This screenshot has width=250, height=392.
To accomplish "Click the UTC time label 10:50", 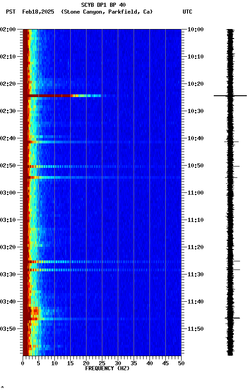I will coord(196,166).
